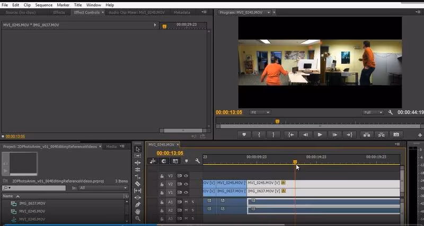The width and height of the screenshot is (424, 226).
Task: Select the Rate Stretch tool
Action: [x=138, y=177]
